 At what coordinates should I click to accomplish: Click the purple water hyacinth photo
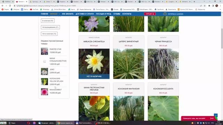click(94, 24)
